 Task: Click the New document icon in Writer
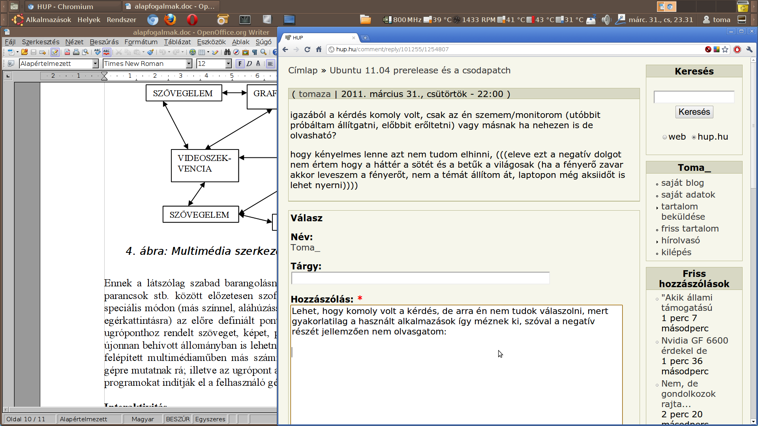(x=11, y=52)
